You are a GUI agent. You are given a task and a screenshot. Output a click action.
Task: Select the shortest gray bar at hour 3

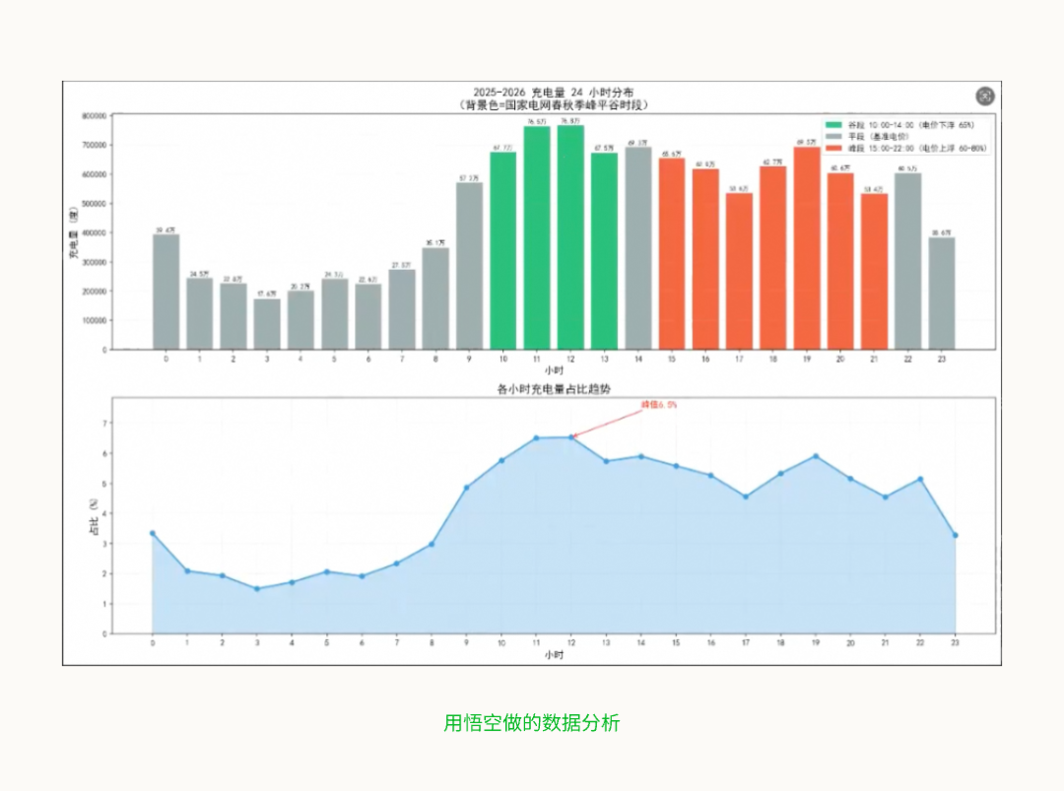[267, 324]
